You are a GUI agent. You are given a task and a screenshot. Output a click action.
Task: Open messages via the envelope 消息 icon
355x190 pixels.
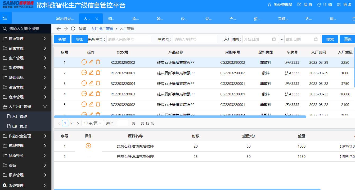[299, 5]
